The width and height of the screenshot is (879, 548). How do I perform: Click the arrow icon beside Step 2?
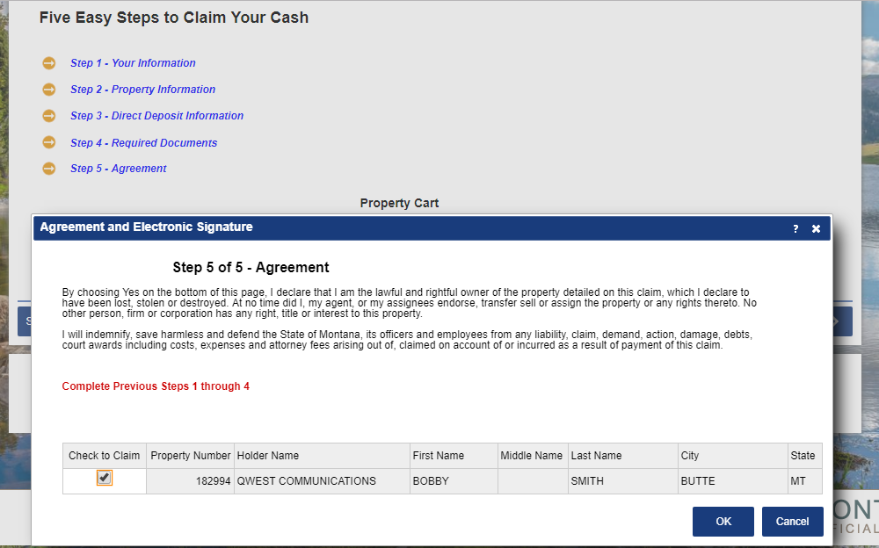pyautogui.click(x=49, y=90)
